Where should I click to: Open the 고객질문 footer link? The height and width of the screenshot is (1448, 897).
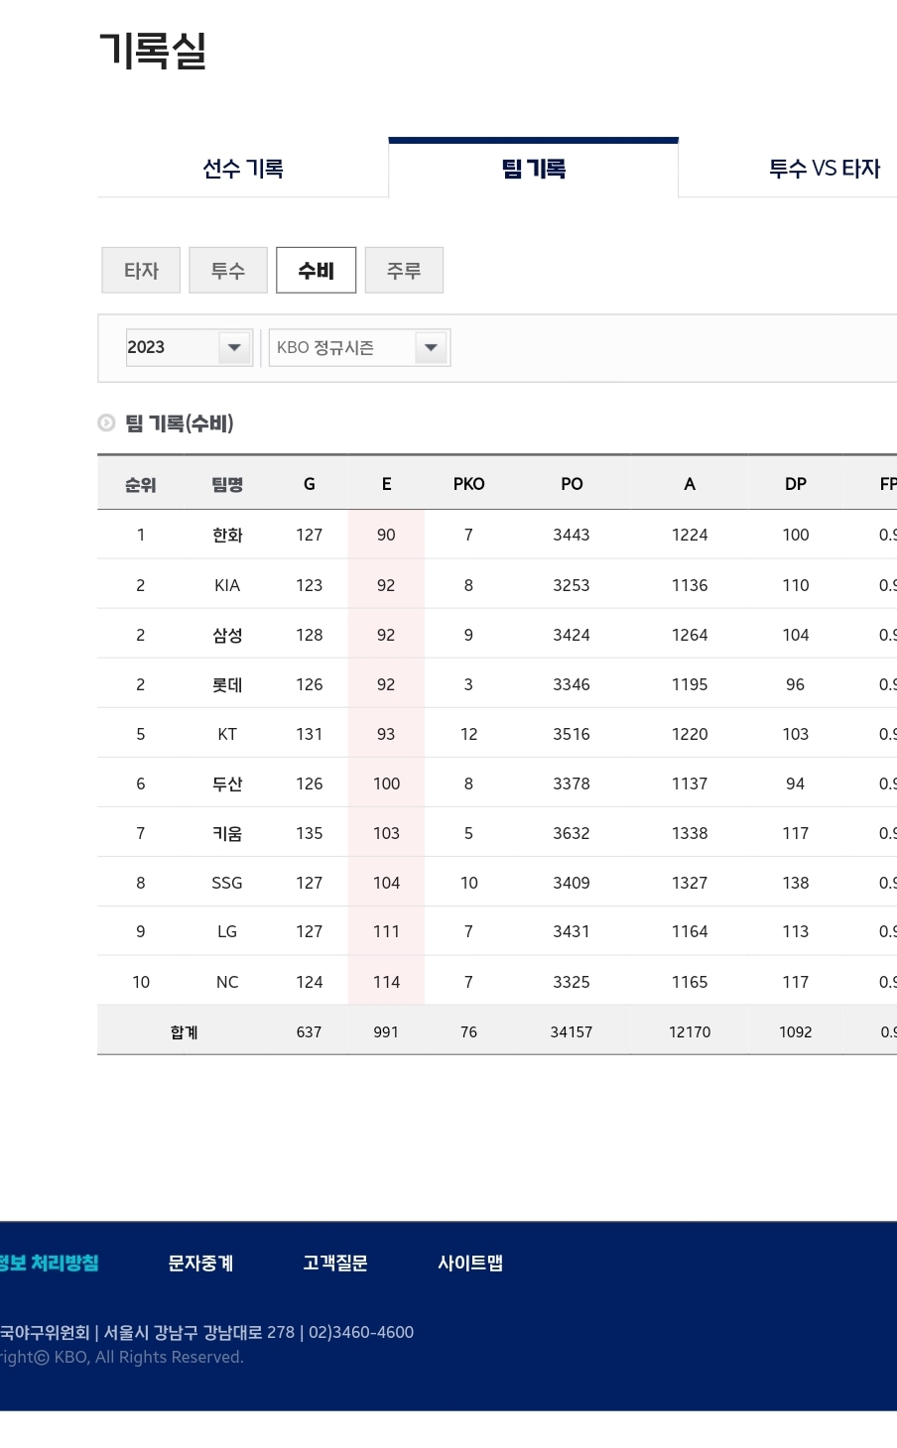[x=335, y=1263]
